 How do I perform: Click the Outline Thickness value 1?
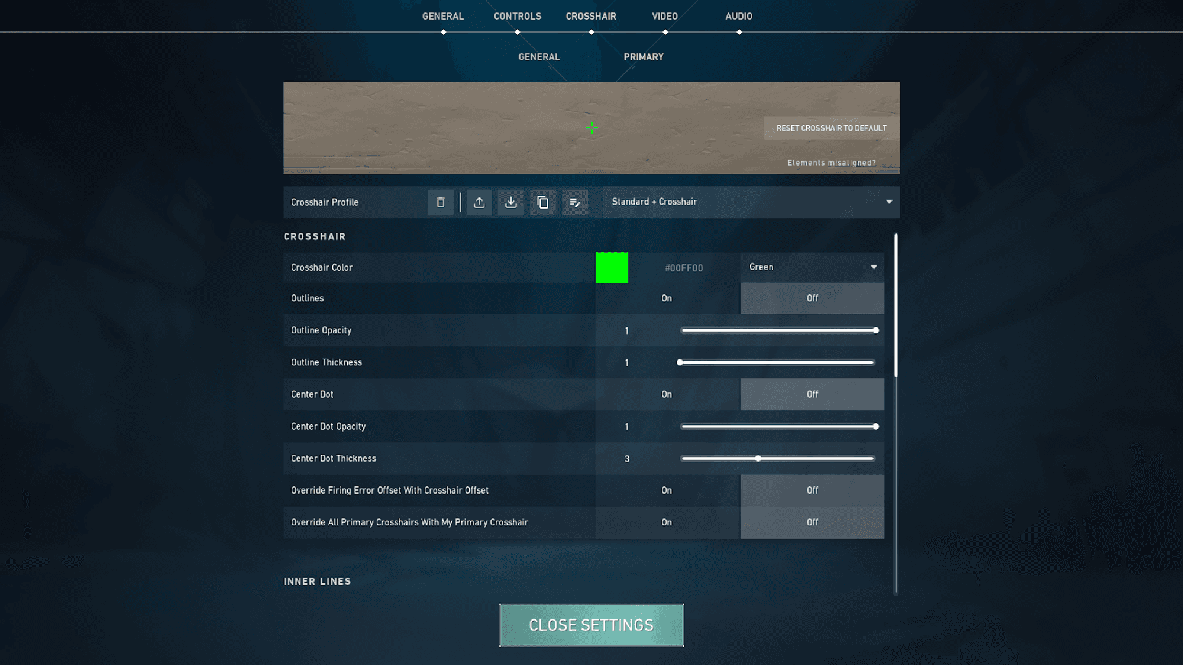[627, 363]
